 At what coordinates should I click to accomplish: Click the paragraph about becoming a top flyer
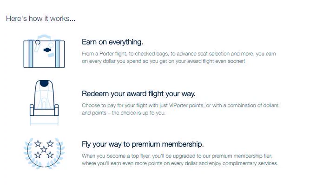click(180, 160)
